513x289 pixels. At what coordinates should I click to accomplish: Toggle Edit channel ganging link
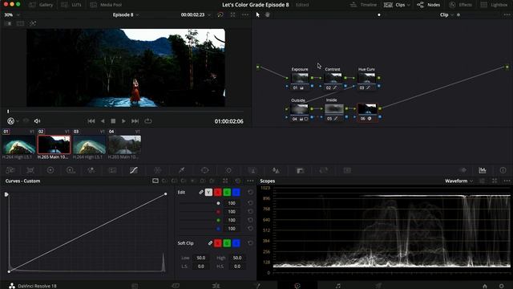click(x=201, y=192)
